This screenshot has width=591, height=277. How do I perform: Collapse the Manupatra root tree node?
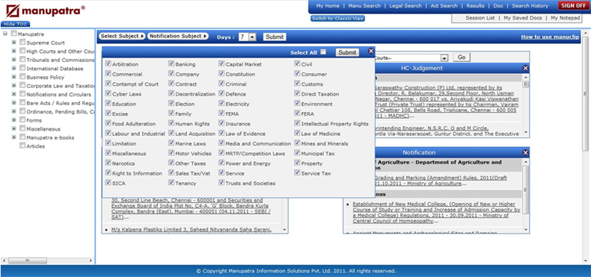pyautogui.click(x=5, y=34)
